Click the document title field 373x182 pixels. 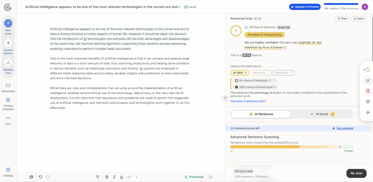click(x=102, y=7)
